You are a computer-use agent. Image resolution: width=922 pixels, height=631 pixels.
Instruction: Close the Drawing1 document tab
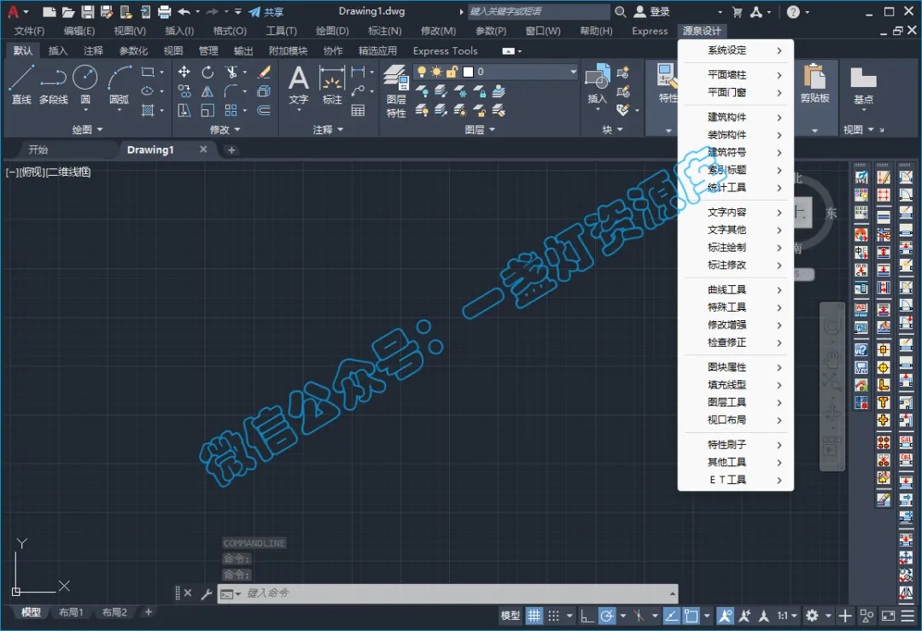pyautogui.click(x=203, y=149)
